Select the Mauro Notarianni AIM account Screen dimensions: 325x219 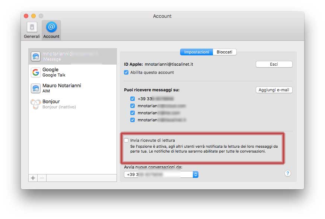point(73,88)
